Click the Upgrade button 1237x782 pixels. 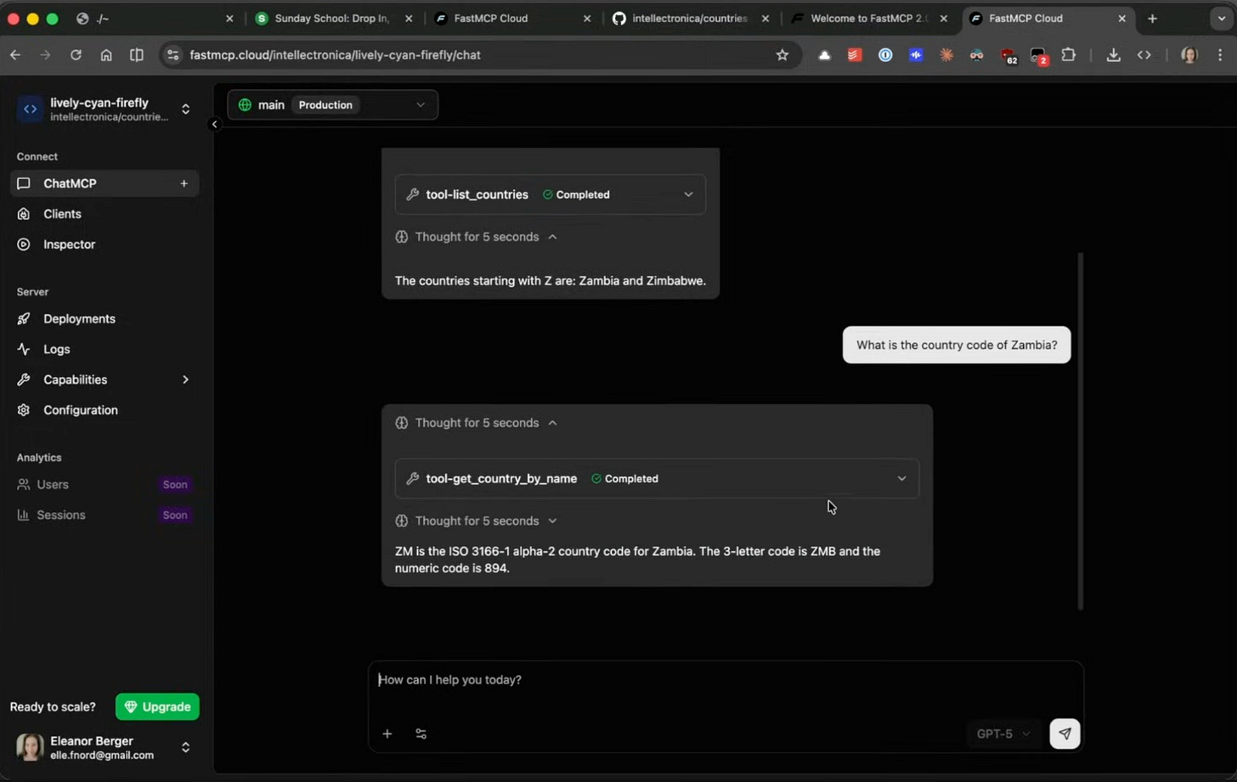[157, 706]
